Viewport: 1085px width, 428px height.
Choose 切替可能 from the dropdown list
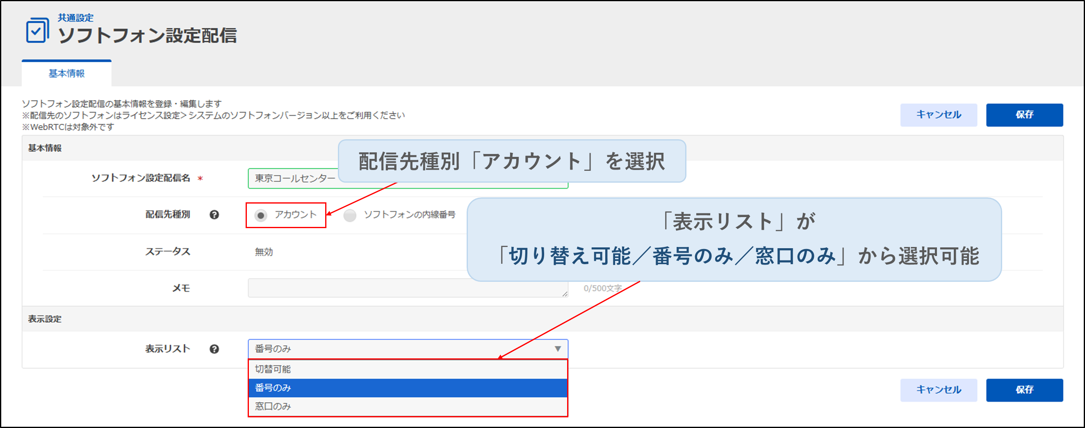407,369
